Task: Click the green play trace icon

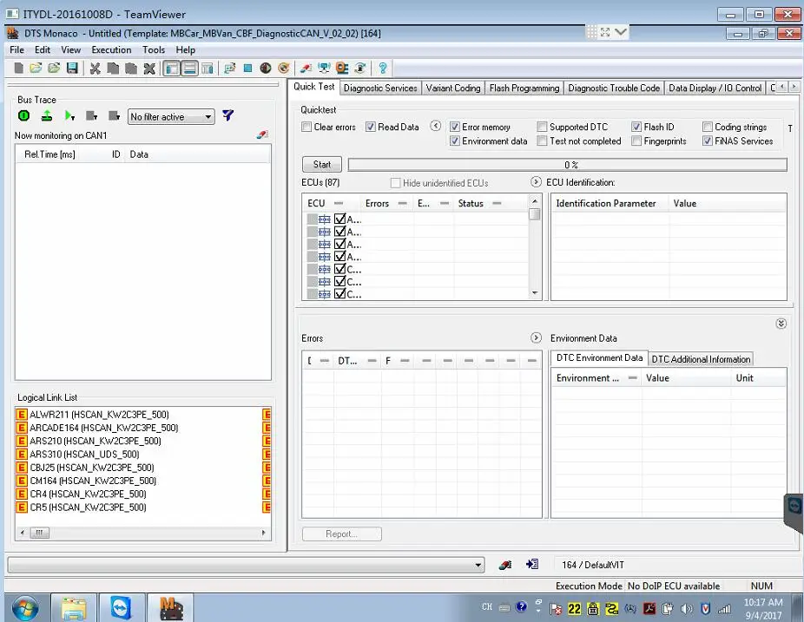Action: 69,116
